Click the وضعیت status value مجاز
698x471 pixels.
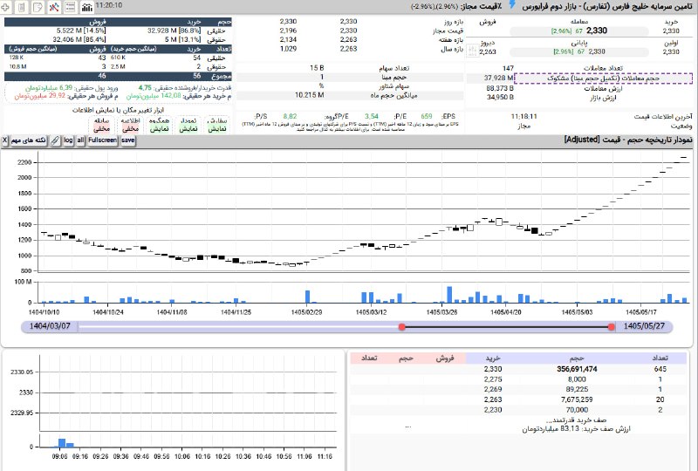[524, 126]
